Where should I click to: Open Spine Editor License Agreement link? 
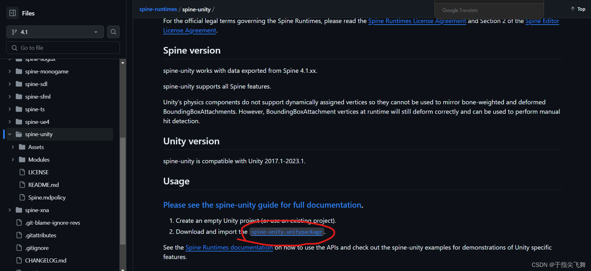coord(361,26)
